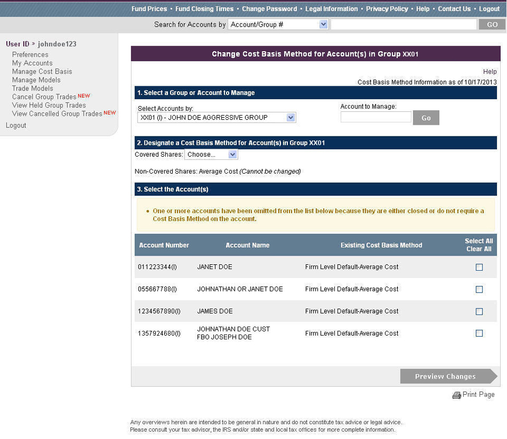Image resolution: width=507 pixels, height=439 pixels.
Task: Open the Search for Accounts by dropdown
Action: point(278,25)
